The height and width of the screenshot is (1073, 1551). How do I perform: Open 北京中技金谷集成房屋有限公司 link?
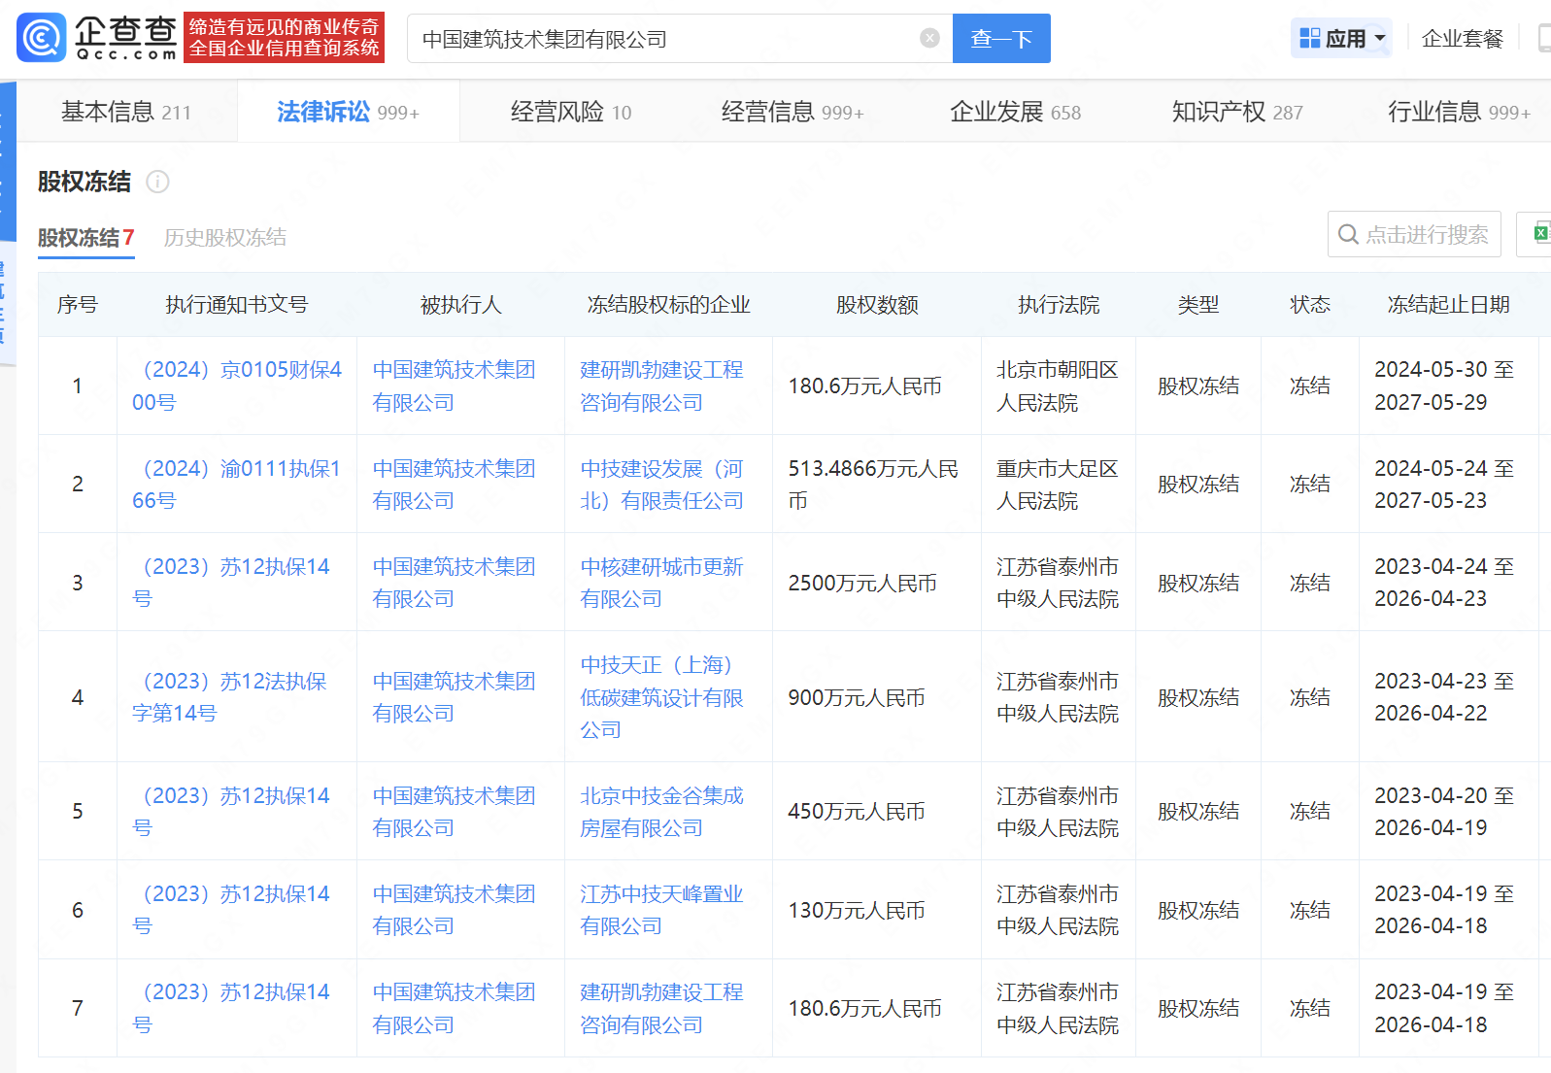tap(661, 811)
